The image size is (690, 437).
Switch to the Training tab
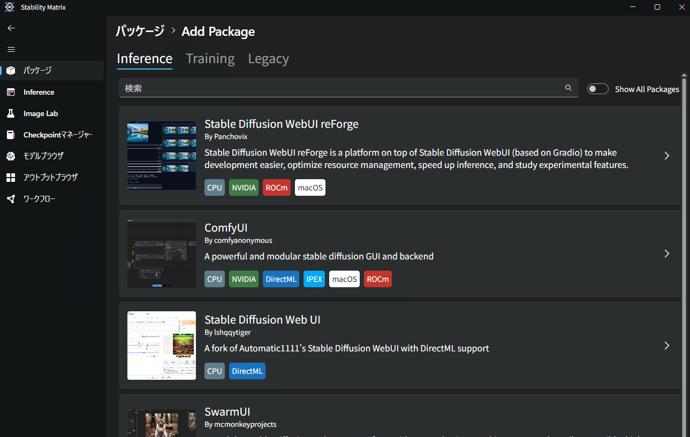(x=210, y=59)
